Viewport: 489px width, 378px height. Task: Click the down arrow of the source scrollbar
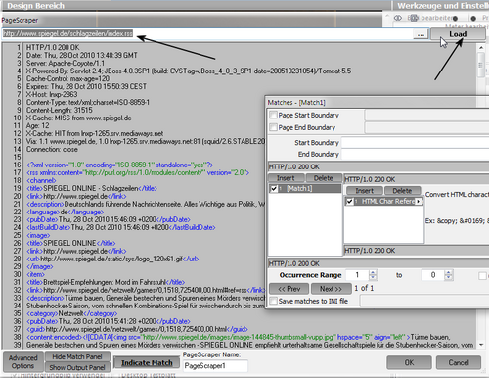481,345
